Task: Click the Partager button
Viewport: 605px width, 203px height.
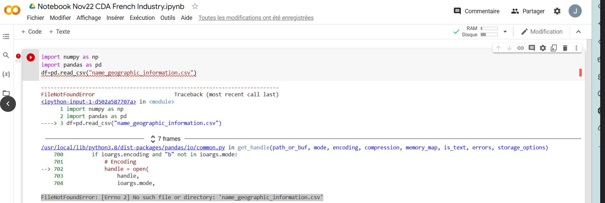Action: [x=528, y=11]
